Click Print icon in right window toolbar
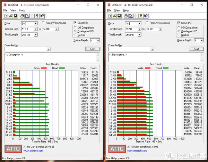The image size is (208, 162). coord(126,16)
